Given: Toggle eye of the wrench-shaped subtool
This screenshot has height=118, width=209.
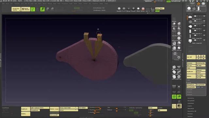Looking at the screenshot, I should (204, 35).
